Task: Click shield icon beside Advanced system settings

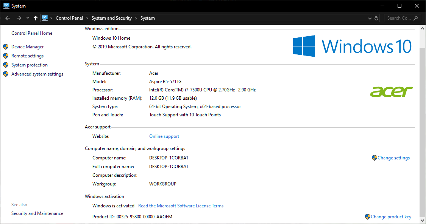Action: (6, 74)
